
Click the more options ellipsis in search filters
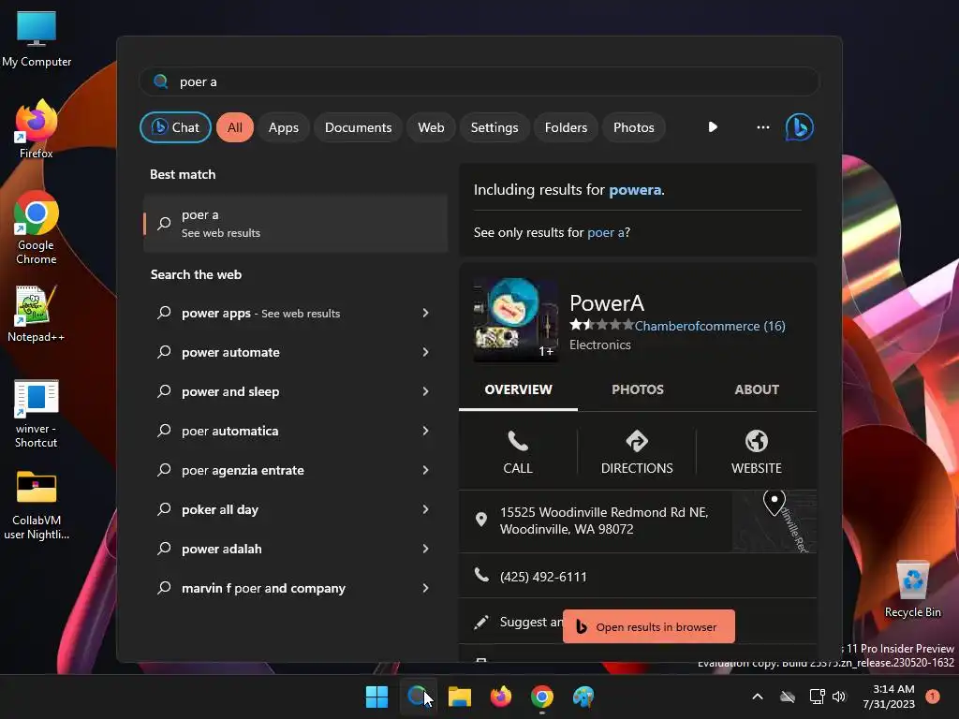tap(762, 127)
